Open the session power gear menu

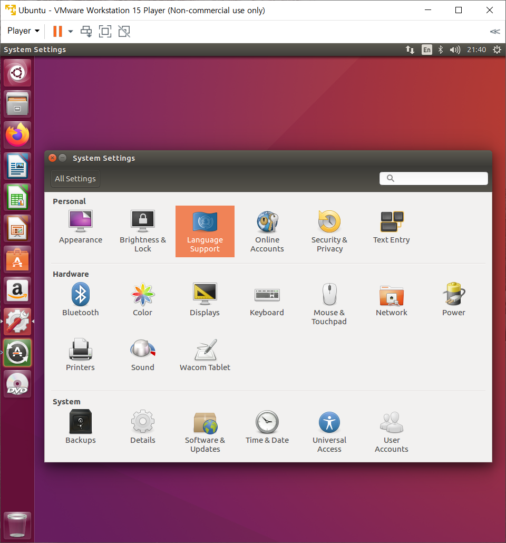tap(497, 50)
